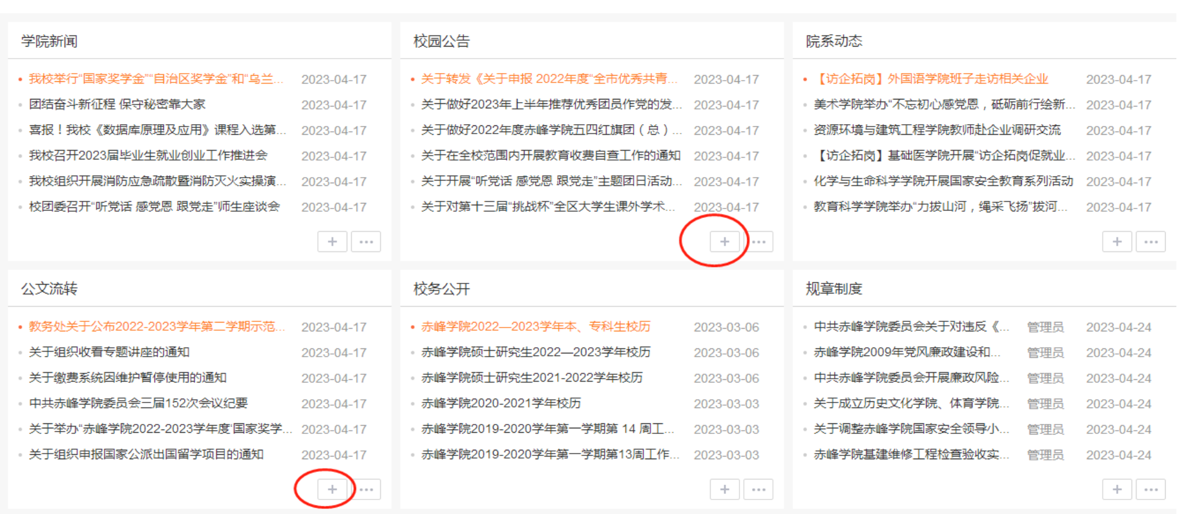Click the plus icon in 院系动态 panel

[1116, 242]
